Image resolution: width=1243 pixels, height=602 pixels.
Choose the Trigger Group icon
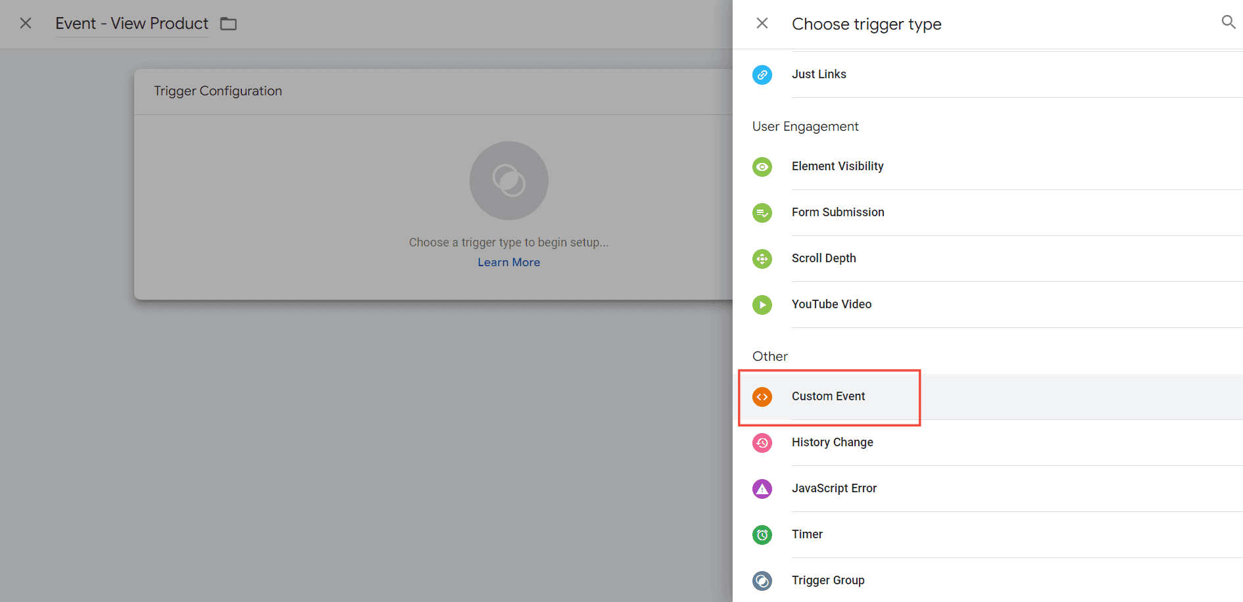tap(762, 581)
